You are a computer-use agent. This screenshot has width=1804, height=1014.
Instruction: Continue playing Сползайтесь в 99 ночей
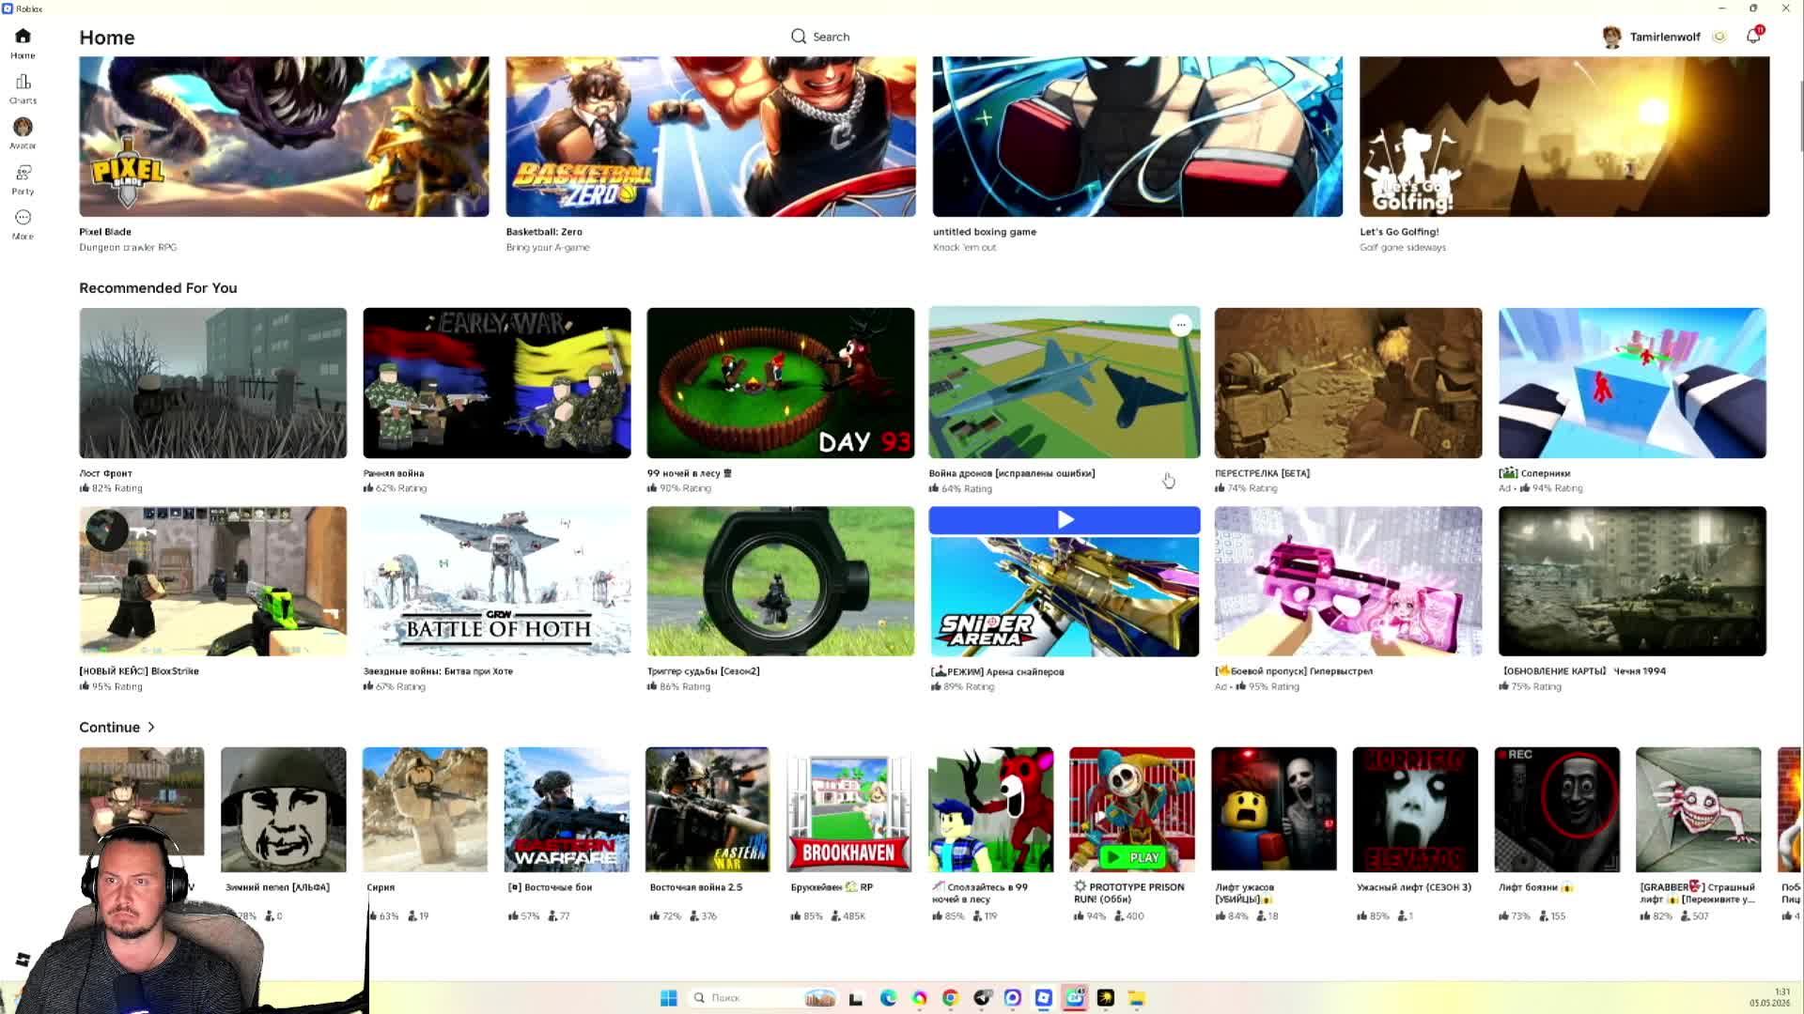pos(990,809)
